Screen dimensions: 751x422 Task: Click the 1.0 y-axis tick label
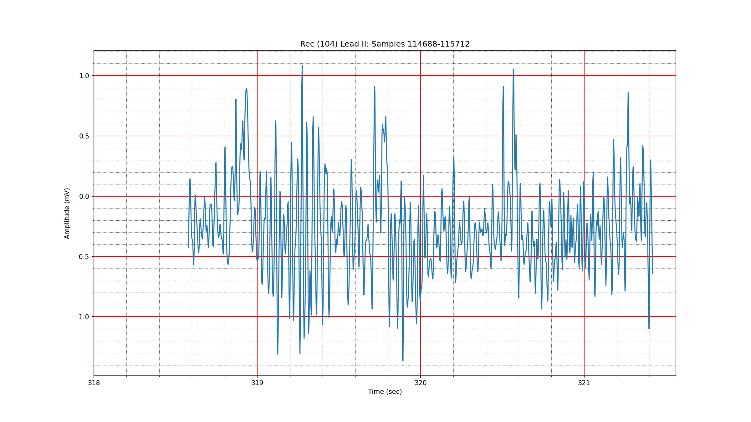click(84, 76)
